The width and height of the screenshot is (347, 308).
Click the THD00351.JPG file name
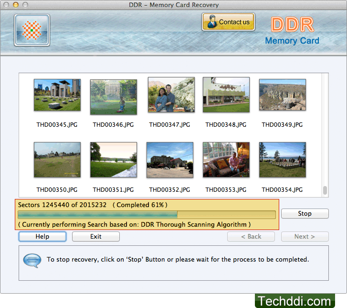coord(113,189)
